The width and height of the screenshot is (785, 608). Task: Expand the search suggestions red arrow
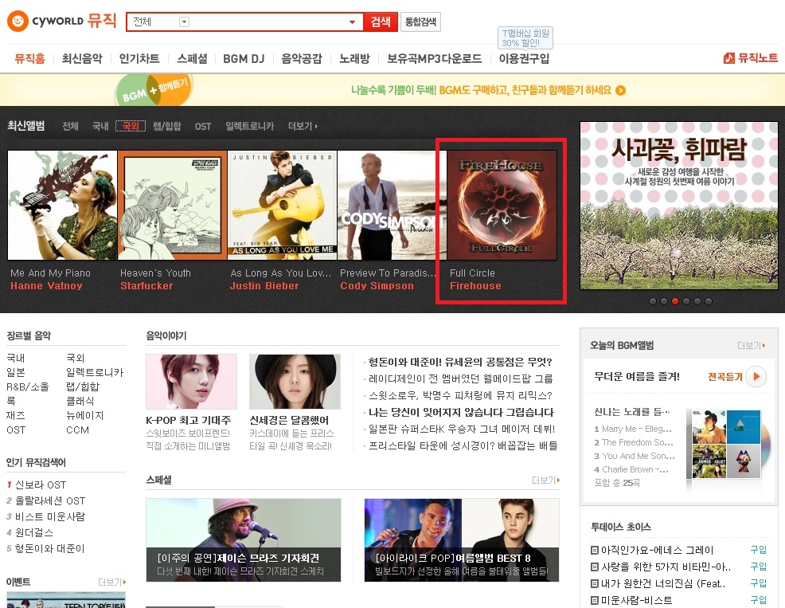coord(353,22)
